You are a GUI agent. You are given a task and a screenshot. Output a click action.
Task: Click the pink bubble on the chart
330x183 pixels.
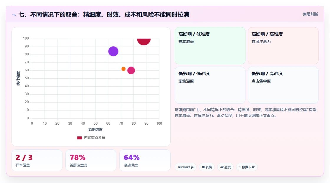(131, 70)
